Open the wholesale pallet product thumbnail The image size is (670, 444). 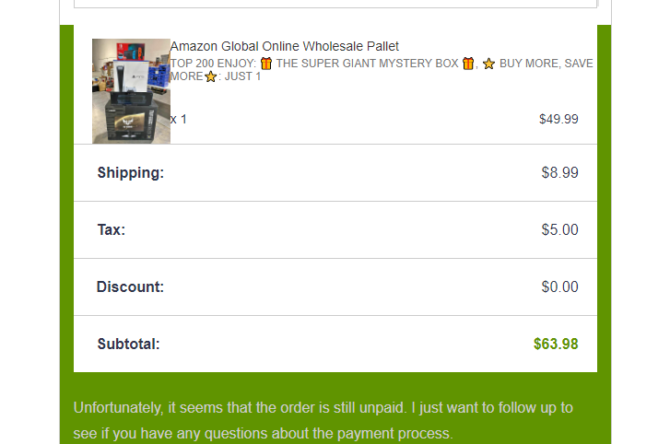131,91
